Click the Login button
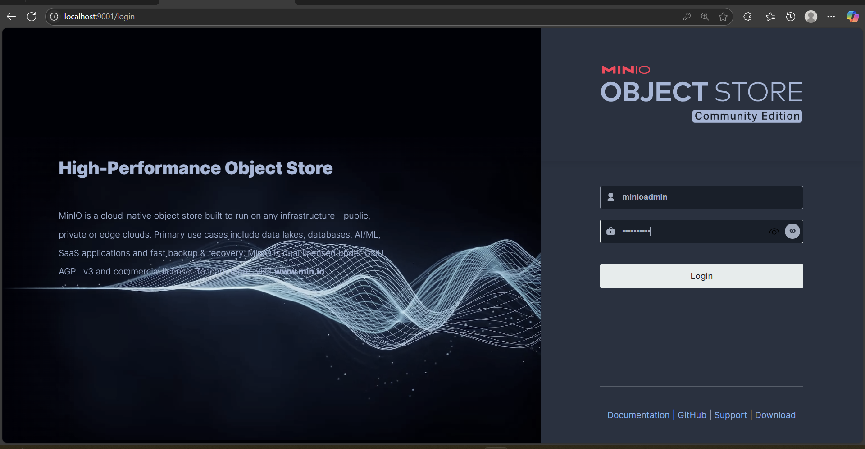This screenshot has height=449, width=865. (x=701, y=276)
